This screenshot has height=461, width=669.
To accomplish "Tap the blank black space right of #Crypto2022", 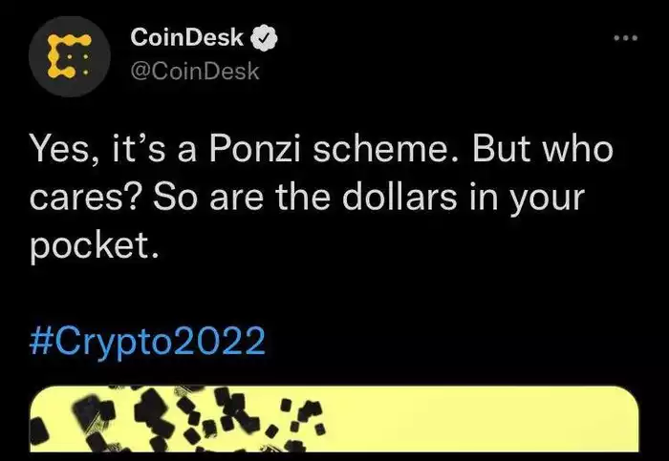I will coord(459,341).
